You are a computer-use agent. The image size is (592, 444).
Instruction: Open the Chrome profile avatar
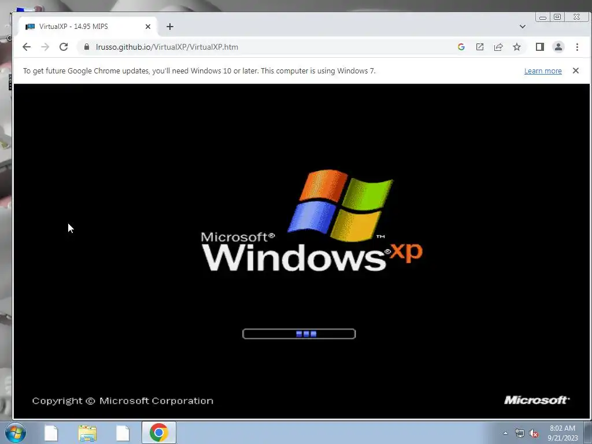point(558,47)
